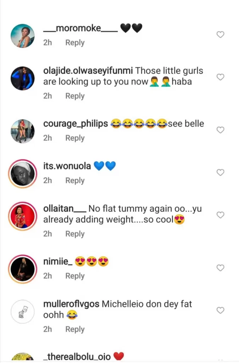Heart the its.wonuola comment

pyautogui.click(x=220, y=173)
